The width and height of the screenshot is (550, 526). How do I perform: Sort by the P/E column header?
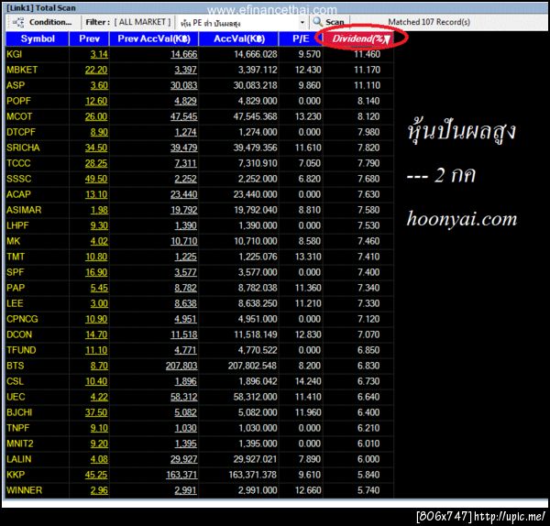(x=301, y=38)
